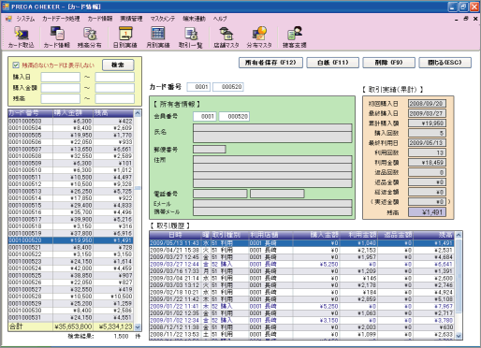Open the システム menu
This screenshot has height=348, width=481.
click(x=25, y=19)
